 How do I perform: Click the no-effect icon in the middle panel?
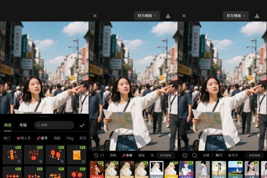pyautogui.click(x=96, y=155)
